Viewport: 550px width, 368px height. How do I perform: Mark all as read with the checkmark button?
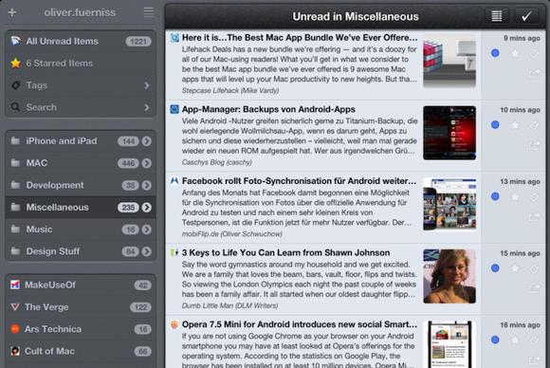pos(526,16)
